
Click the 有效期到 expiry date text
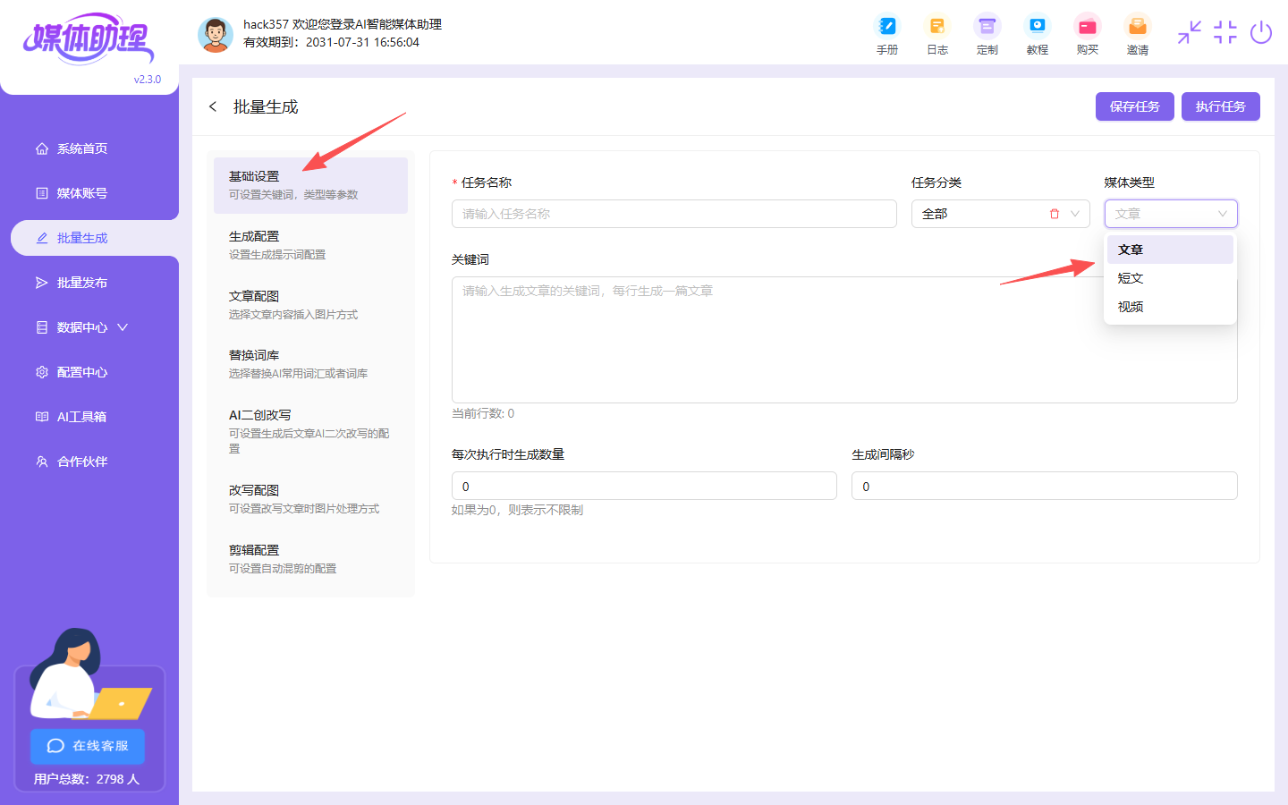331,42
